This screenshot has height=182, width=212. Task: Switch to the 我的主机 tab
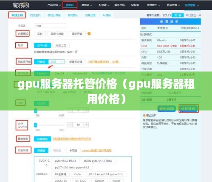(35, 15)
